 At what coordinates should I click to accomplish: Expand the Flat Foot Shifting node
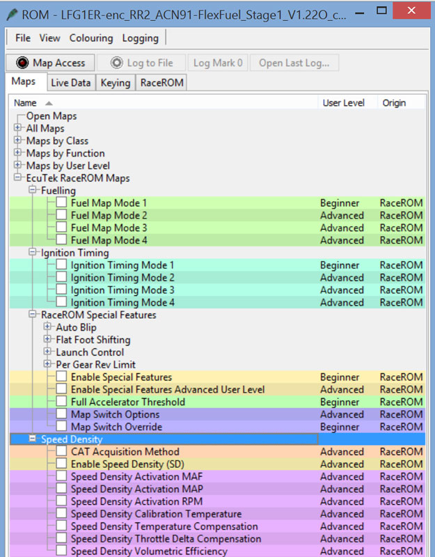(47, 338)
